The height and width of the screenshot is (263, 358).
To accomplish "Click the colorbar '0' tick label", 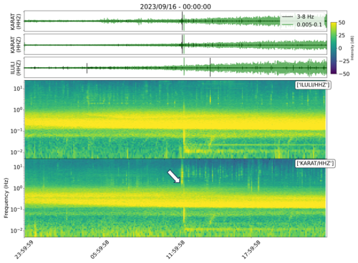I will click(x=340, y=48).
